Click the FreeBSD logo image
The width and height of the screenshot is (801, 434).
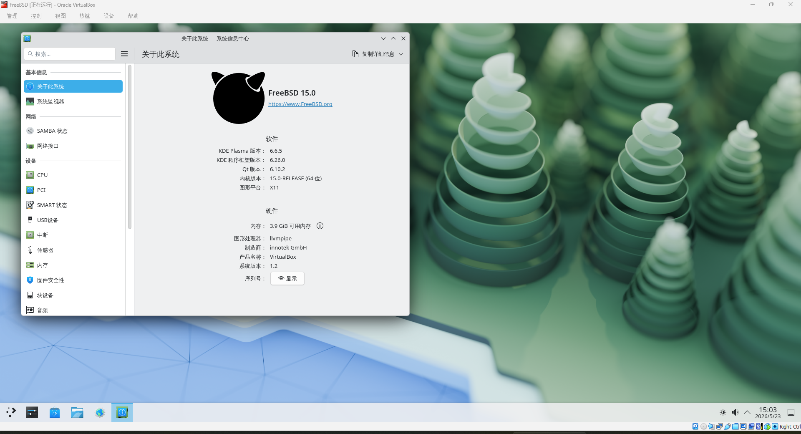tap(239, 98)
